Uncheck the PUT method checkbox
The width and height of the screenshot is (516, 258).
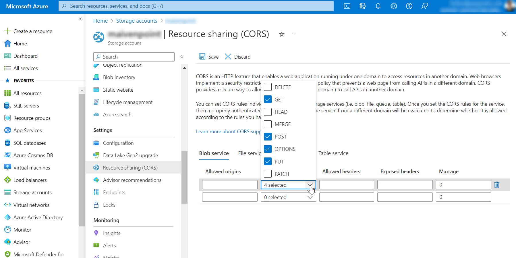(268, 161)
